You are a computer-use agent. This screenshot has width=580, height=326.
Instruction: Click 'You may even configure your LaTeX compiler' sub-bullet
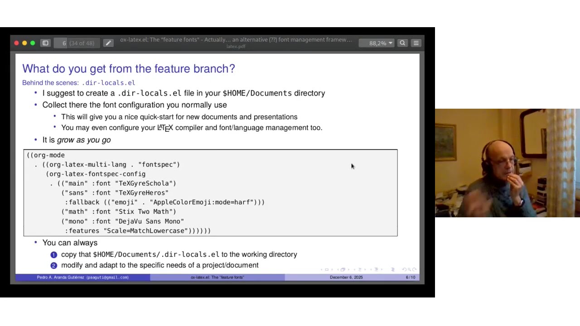[192, 128]
